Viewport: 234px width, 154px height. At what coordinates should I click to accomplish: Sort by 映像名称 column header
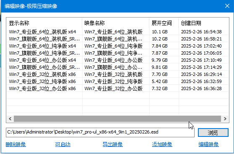(x=116, y=23)
